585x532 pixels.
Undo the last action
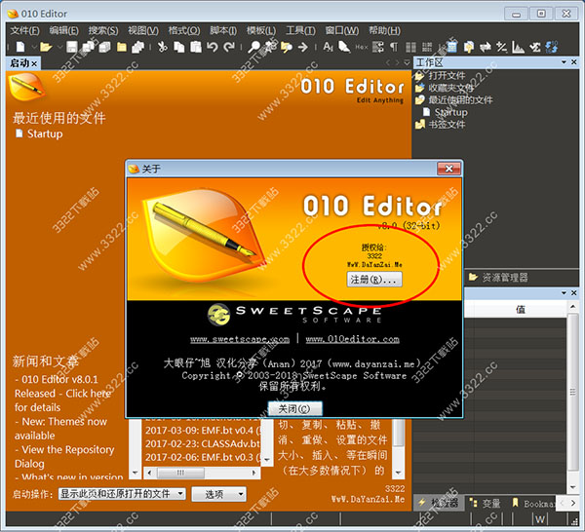click(213, 47)
